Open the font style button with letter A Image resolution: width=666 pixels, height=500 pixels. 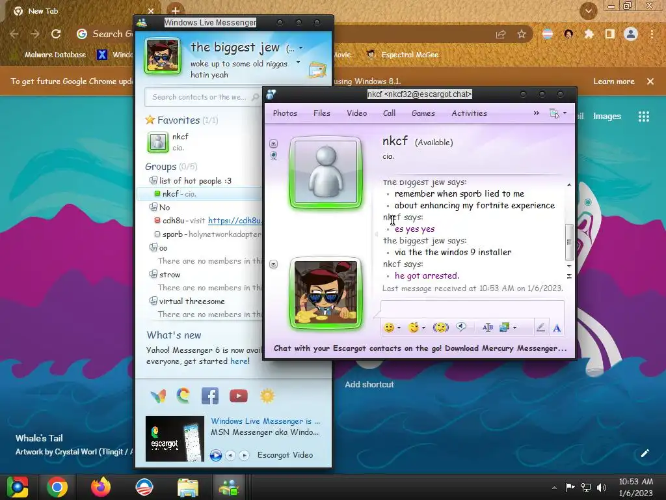click(x=557, y=328)
